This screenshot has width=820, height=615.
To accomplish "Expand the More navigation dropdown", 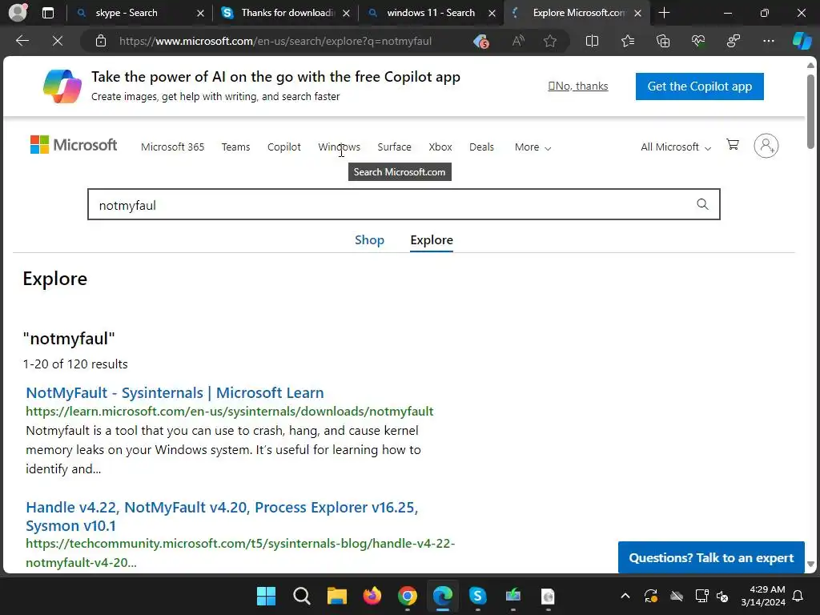I will (533, 147).
